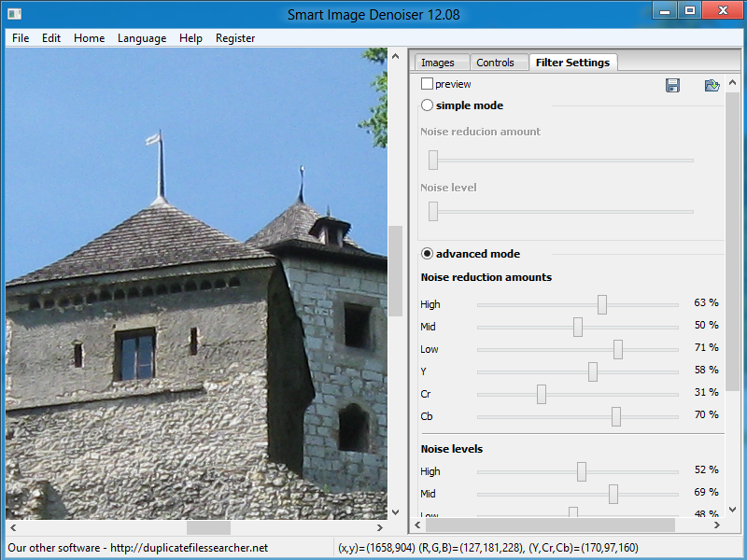Open the File menu

[x=21, y=38]
